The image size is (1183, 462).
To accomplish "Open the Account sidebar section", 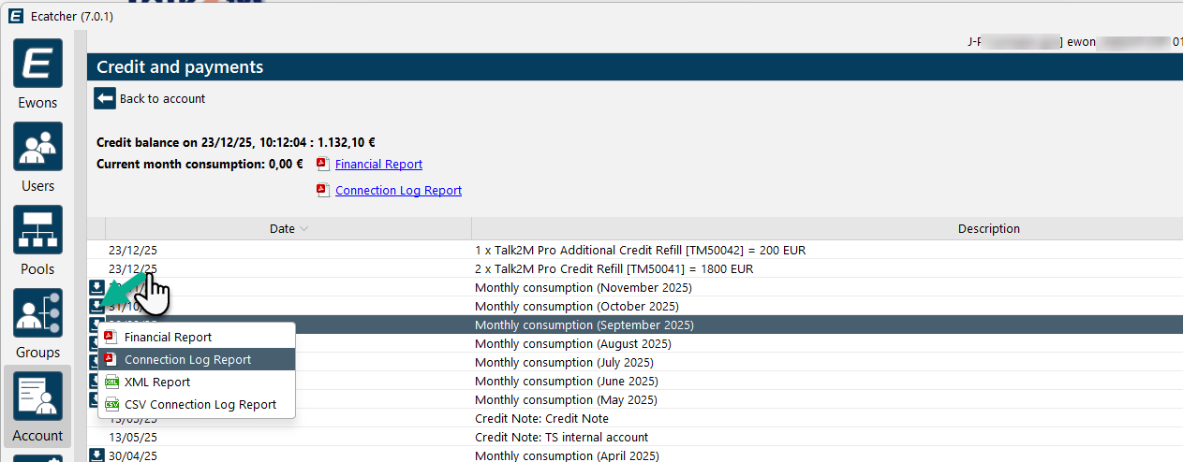I will 37,406.
